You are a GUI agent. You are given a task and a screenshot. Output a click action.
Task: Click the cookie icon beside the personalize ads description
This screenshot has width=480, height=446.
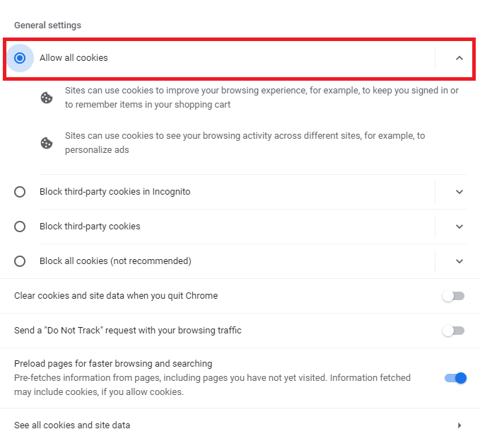coord(47,143)
